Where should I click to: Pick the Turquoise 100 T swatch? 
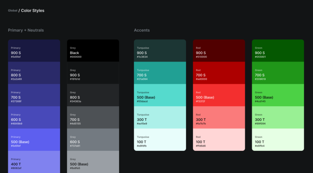coord(160,140)
